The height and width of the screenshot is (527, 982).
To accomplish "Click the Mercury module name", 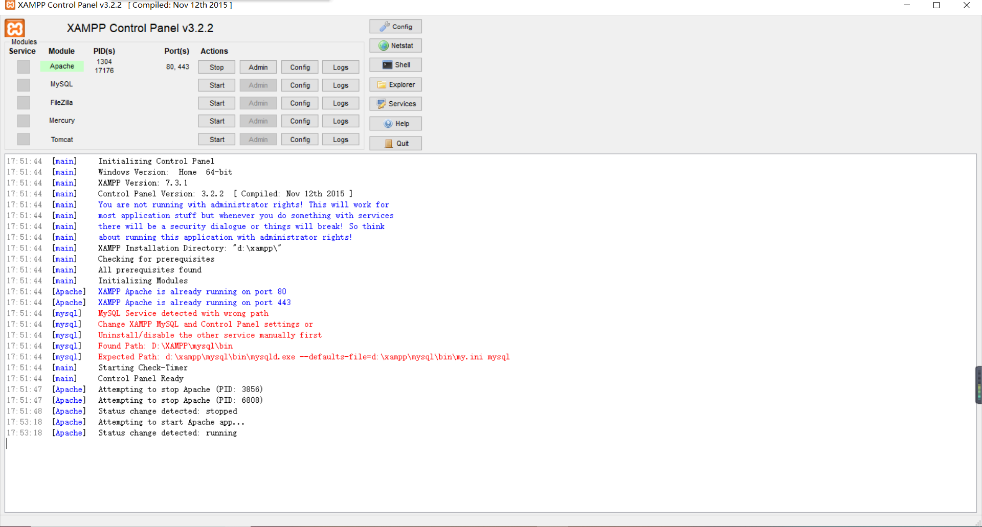I will pos(62,121).
